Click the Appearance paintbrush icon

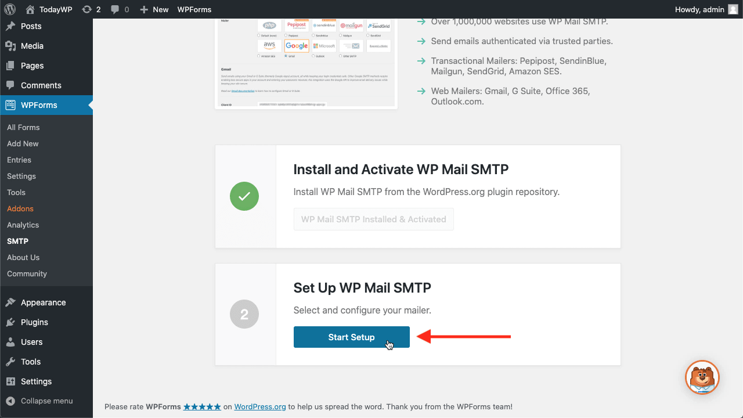click(x=10, y=302)
